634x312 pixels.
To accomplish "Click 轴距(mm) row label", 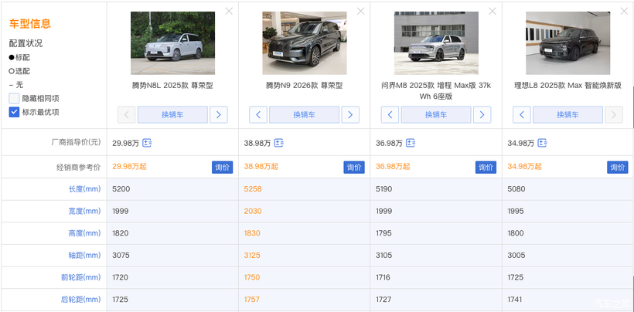I will click(84, 256).
